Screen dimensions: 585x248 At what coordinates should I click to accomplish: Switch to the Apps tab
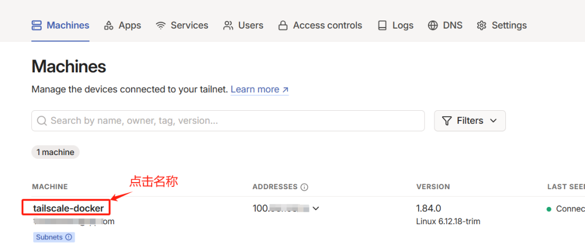point(122,25)
